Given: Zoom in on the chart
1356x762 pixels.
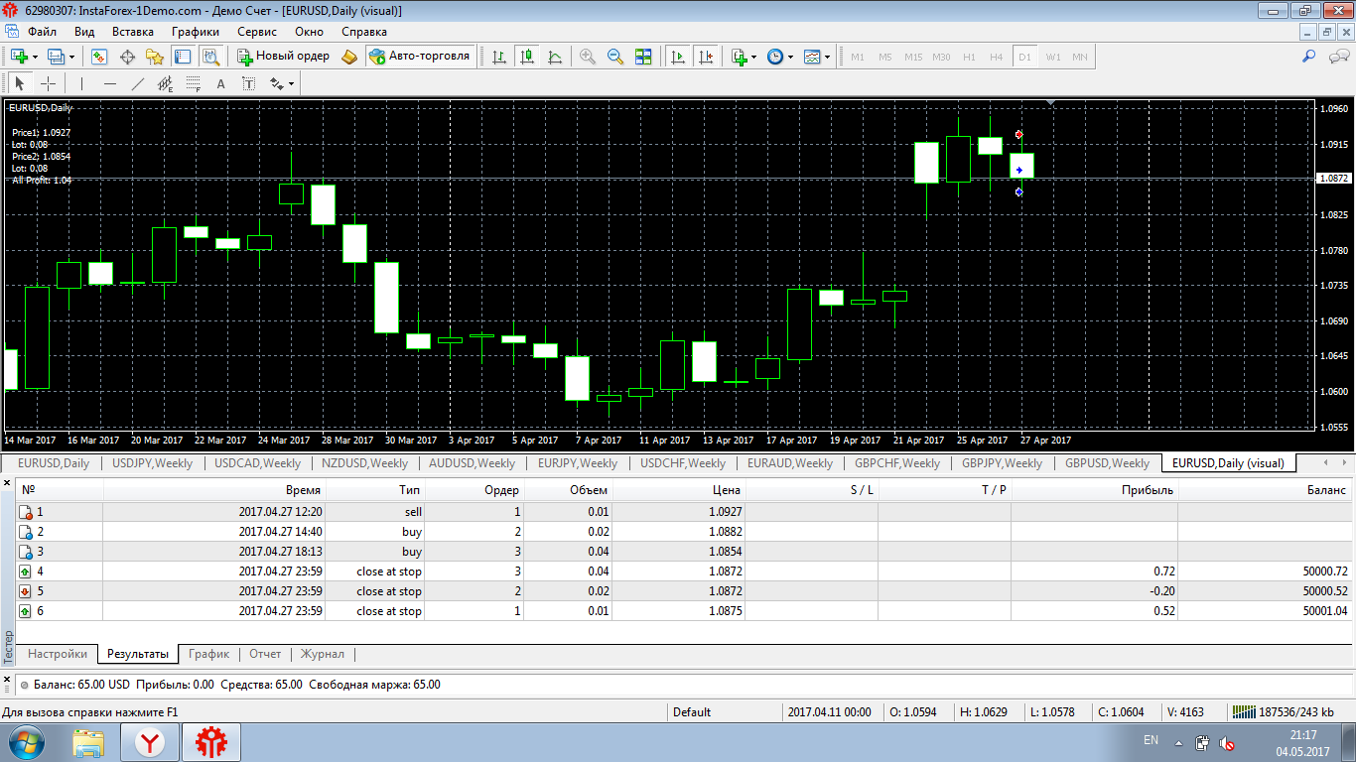Looking at the screenshot, I should [x=588, y=57].
